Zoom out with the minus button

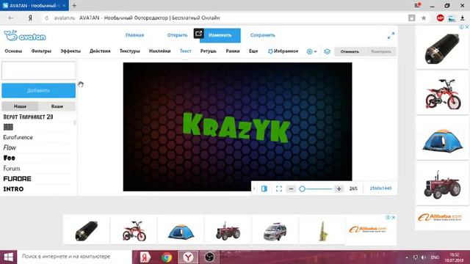tap(291, 189)
